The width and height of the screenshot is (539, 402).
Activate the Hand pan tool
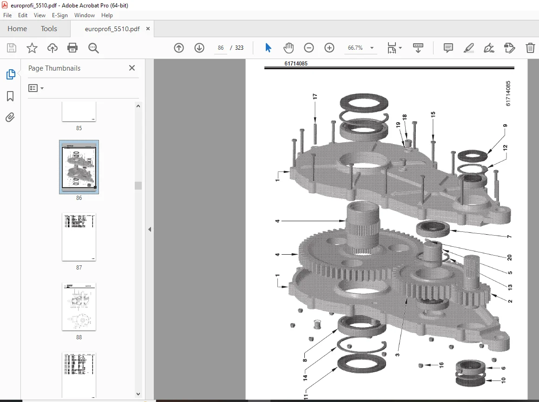[x=289, y=48]
